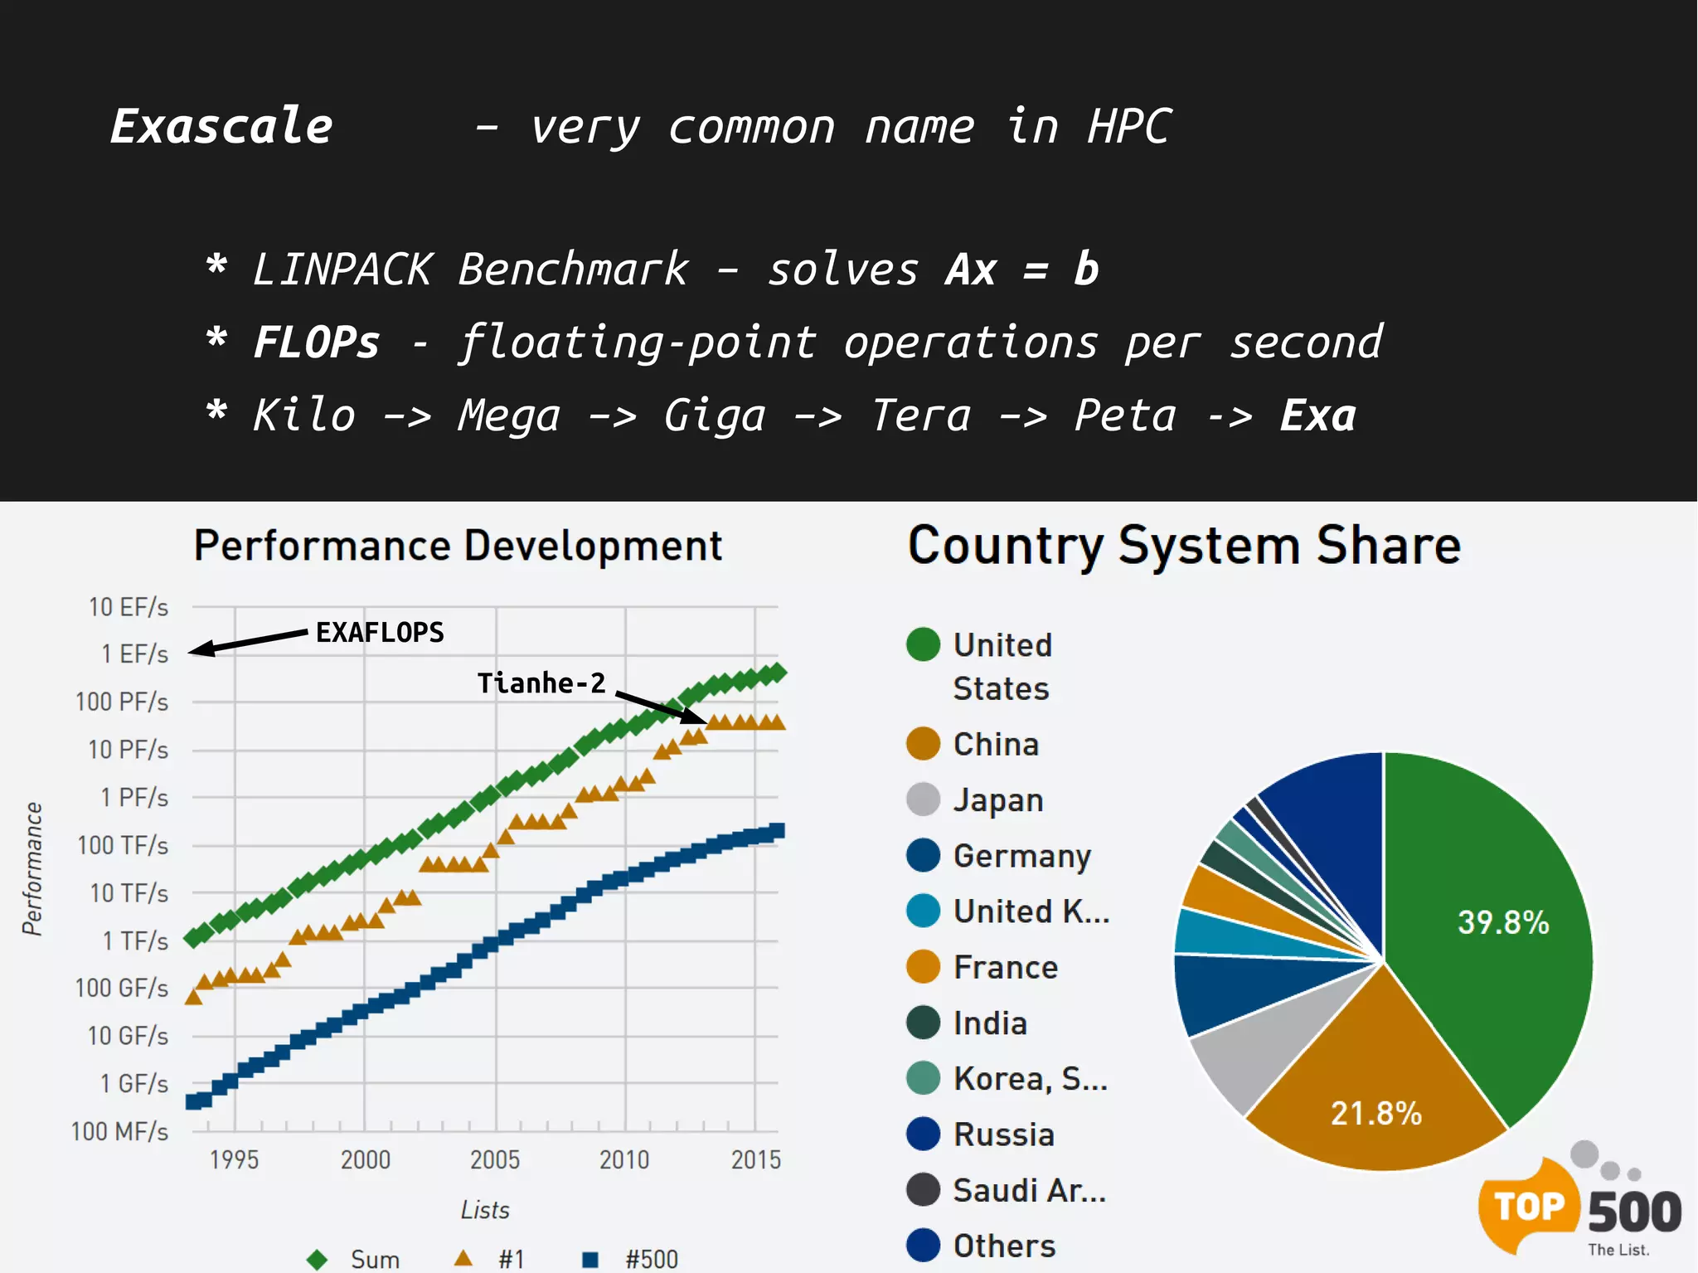Click the Germany legend text
The image size is (1698, 1273).
click(x=1022, y=856)
